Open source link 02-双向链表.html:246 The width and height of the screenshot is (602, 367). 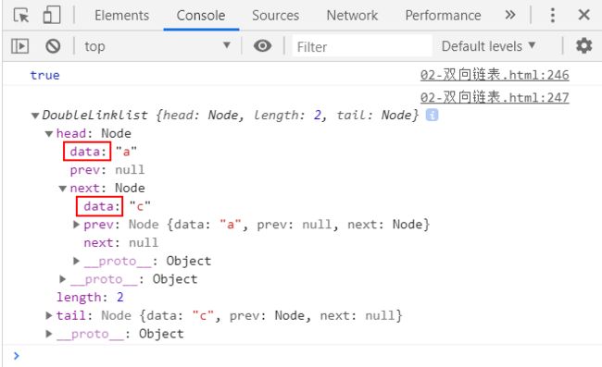(495, 75)
